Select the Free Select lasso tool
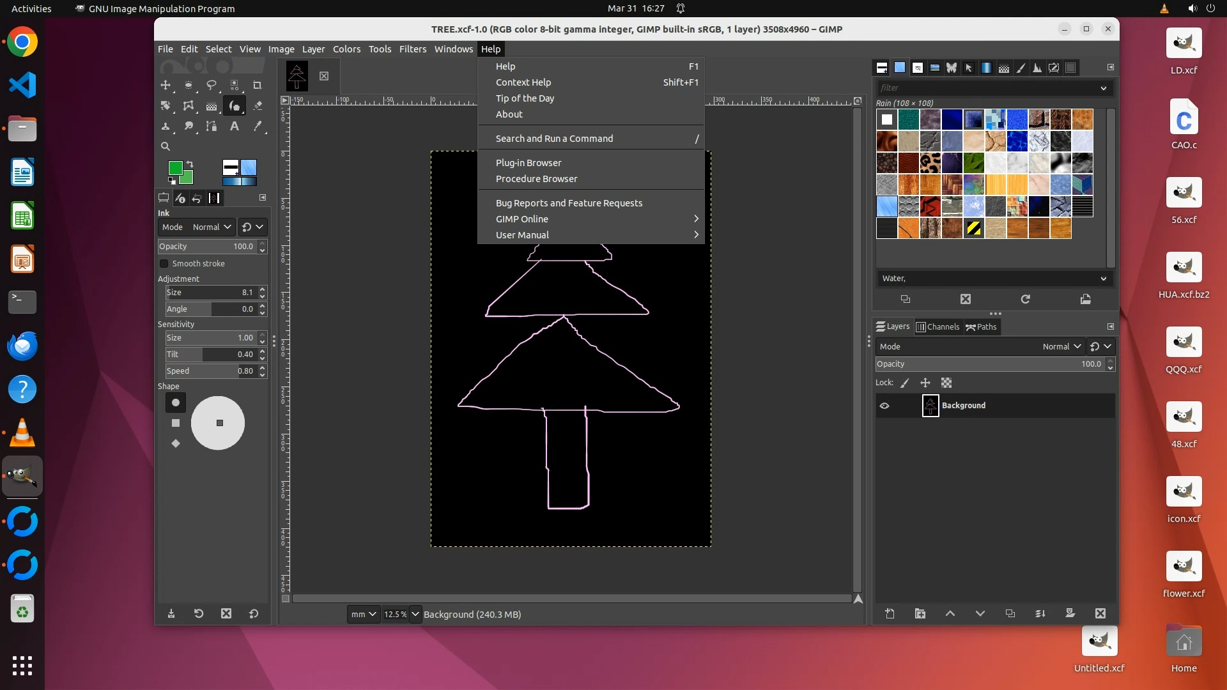This screenshot has width=1227, height=690. [211, 85]
